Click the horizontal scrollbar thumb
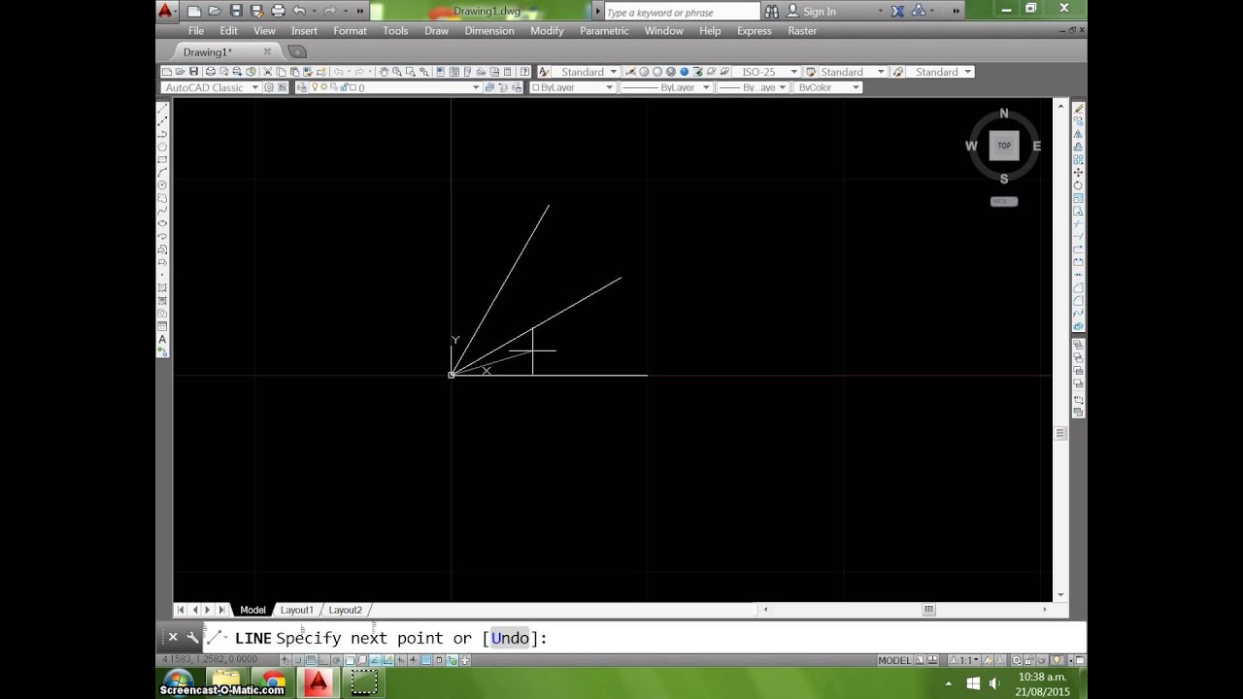This screenshot has height=699, width=1243. pyautogui.click(x=928, y=610)
